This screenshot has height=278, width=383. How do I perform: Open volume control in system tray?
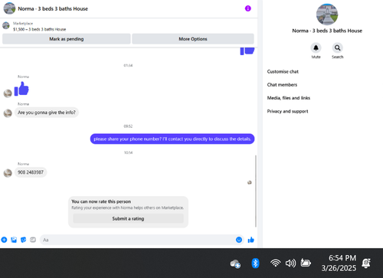290,263
